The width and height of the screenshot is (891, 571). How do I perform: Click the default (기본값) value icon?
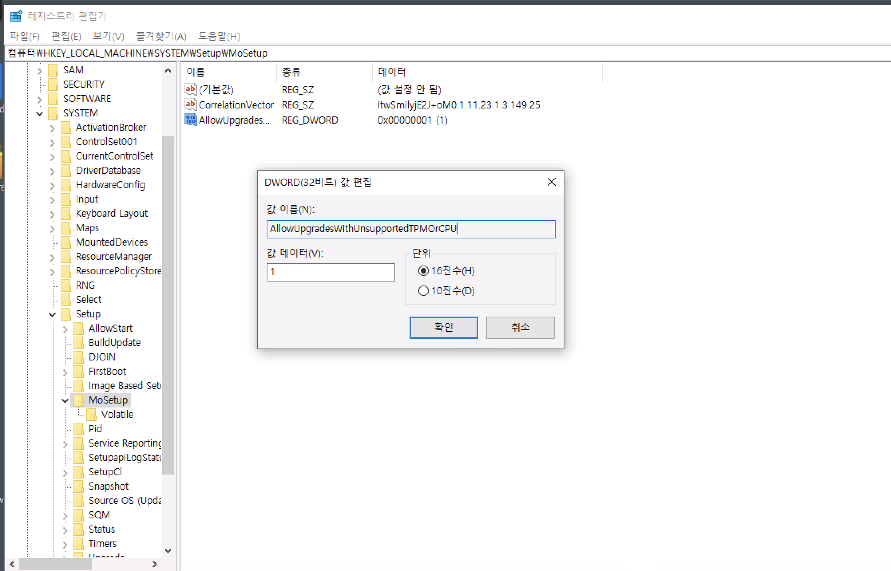[x=191, y=89]
